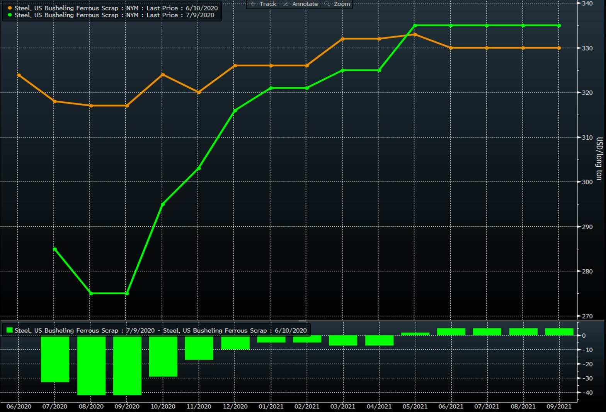Click green line low point at 08/2020
Image resolution: width=606 pixels, height=412 pixels.
91,293
